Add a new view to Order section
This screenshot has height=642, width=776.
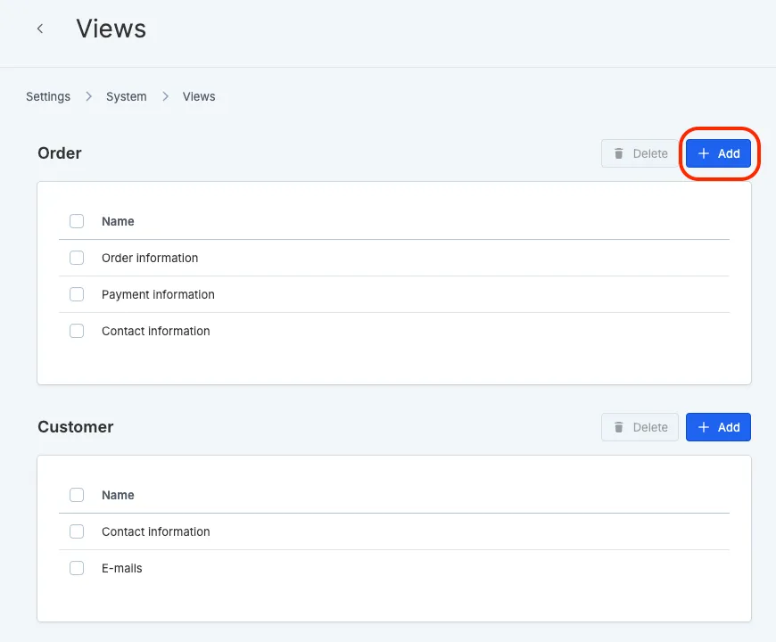pos(718,153)
